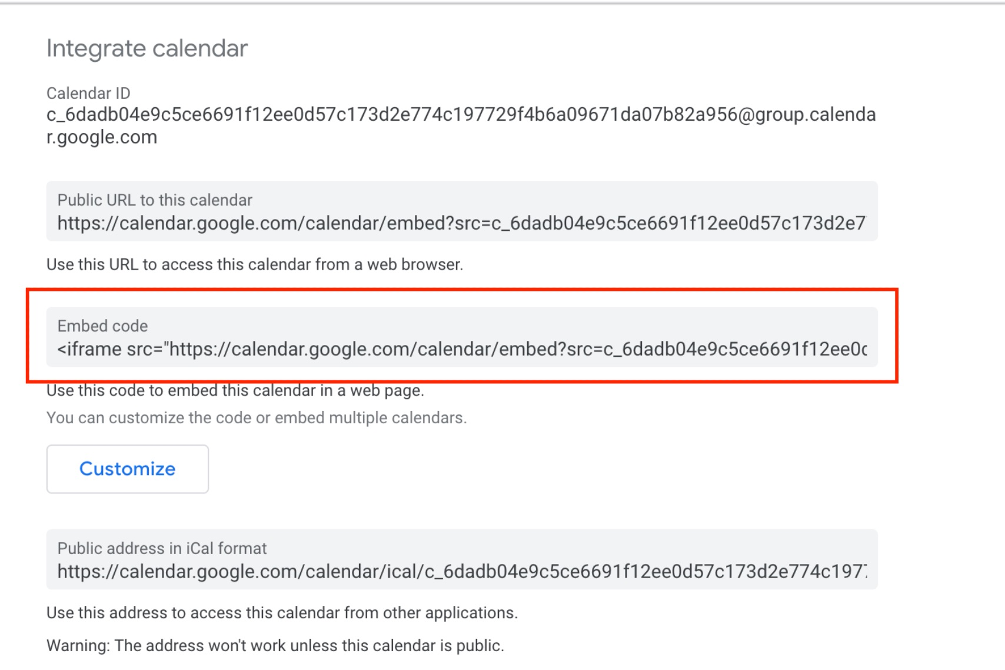Screen dimensions: 1005x670
Task: Click the Warning about calendar being public
Action: tap(275, 646)
